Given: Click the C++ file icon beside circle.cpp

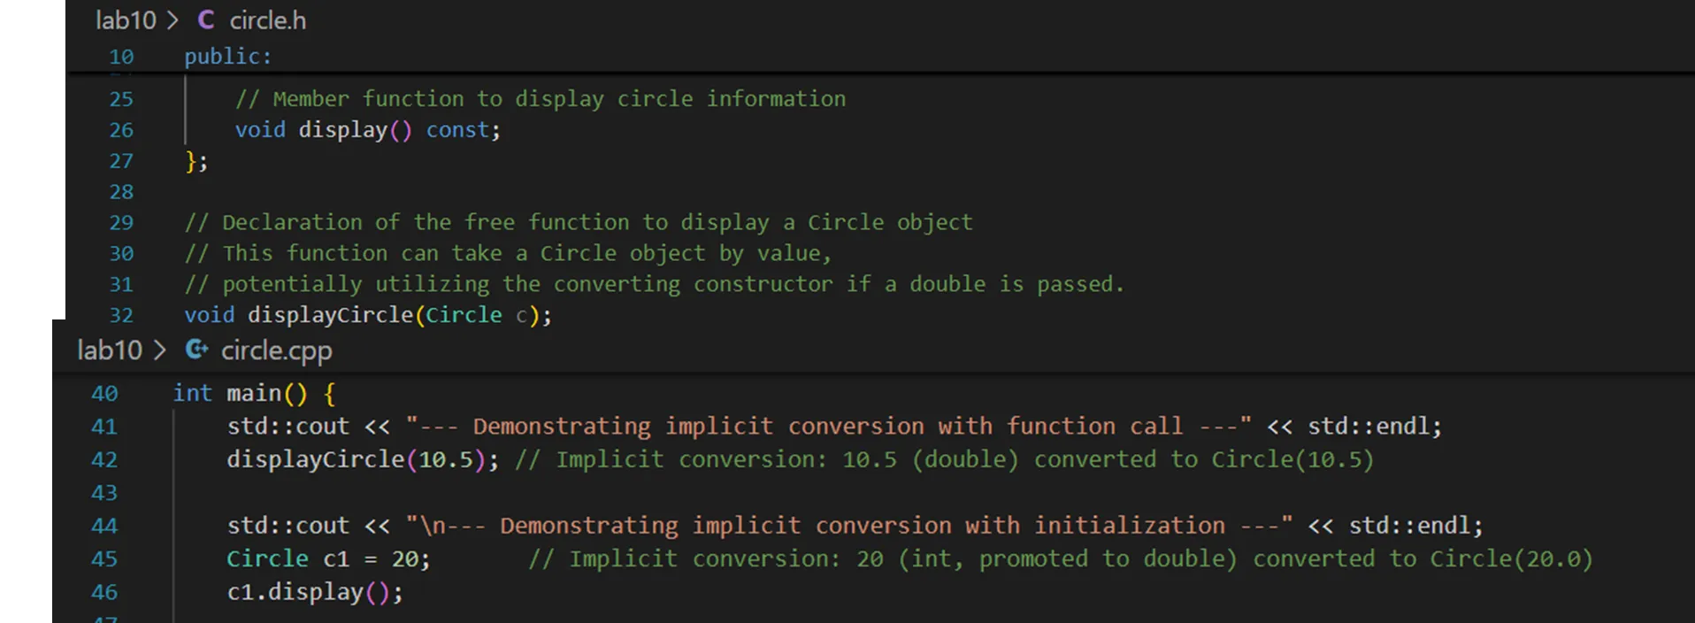Looking at the screenshot, I should click(196, 350).
